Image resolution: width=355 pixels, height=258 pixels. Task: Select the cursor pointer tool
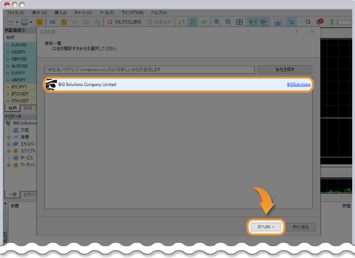point(292,22)
